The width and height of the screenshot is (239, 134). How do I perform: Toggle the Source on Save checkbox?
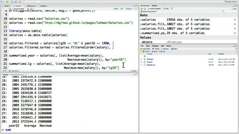(12, 9)
